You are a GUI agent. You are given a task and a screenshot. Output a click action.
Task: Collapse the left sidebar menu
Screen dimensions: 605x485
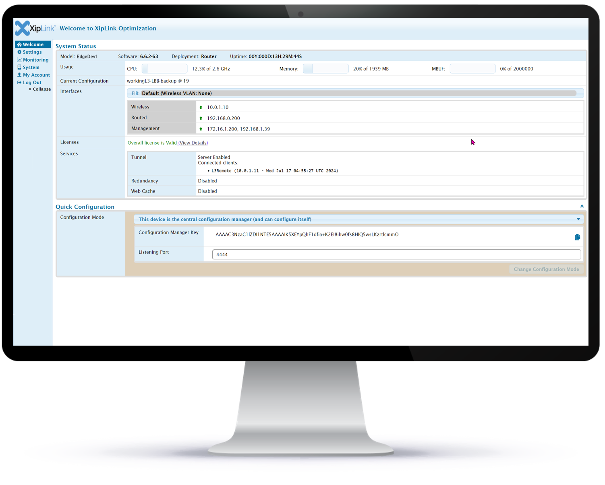[40, 89]
